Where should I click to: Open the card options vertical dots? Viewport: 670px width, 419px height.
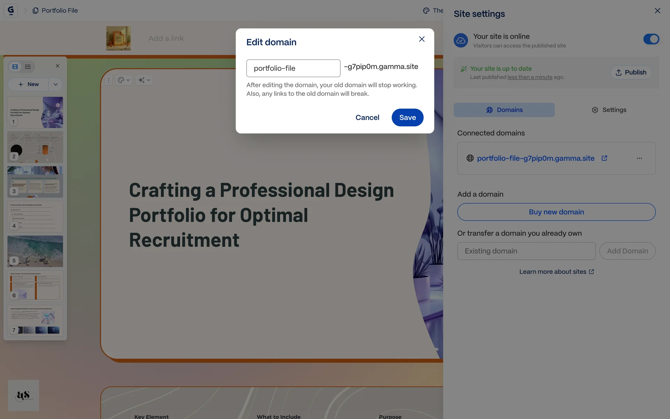(x=109, y=80)
